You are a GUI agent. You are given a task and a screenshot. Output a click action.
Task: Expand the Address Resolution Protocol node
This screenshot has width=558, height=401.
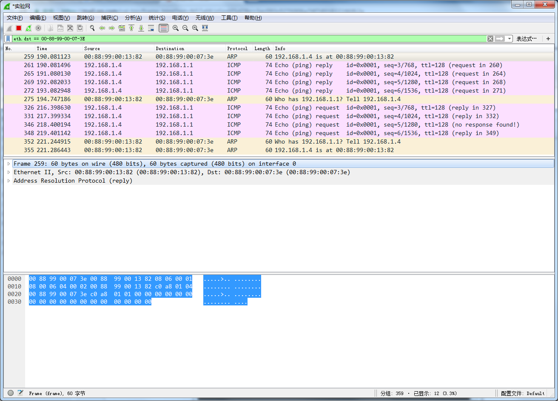[x=9, y=181]
